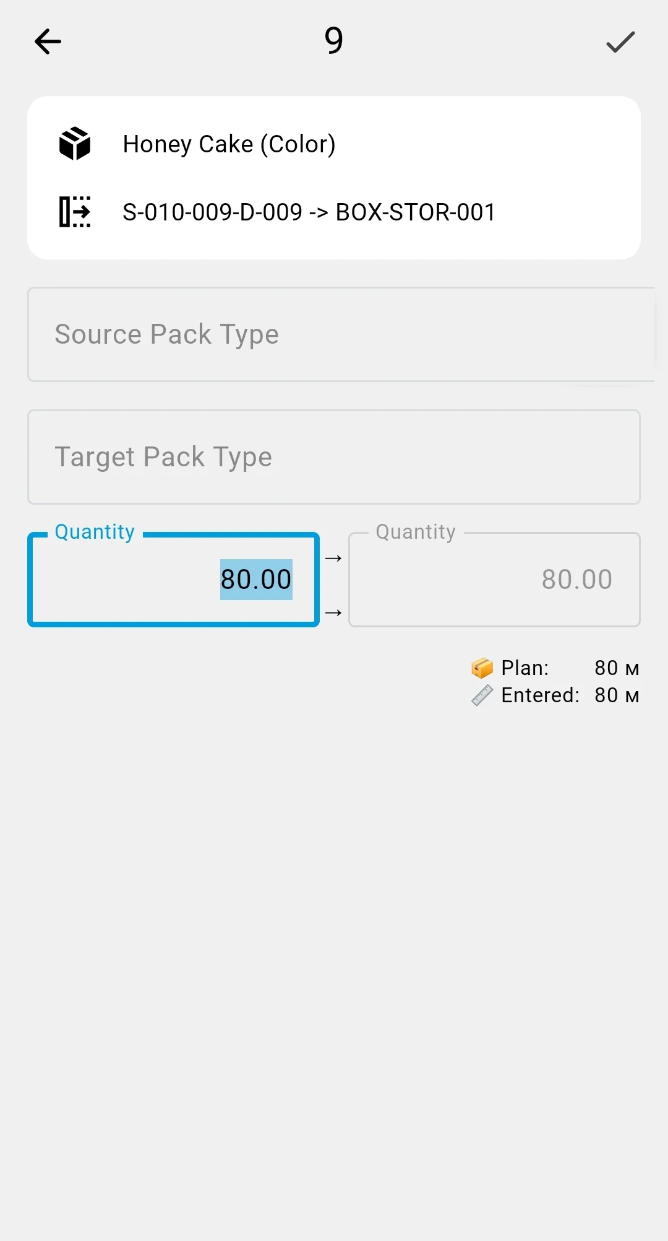Screen dimensions: 668x1241
Task: Click the upper conversion arrow between quantities
Action: coord(333,559)
